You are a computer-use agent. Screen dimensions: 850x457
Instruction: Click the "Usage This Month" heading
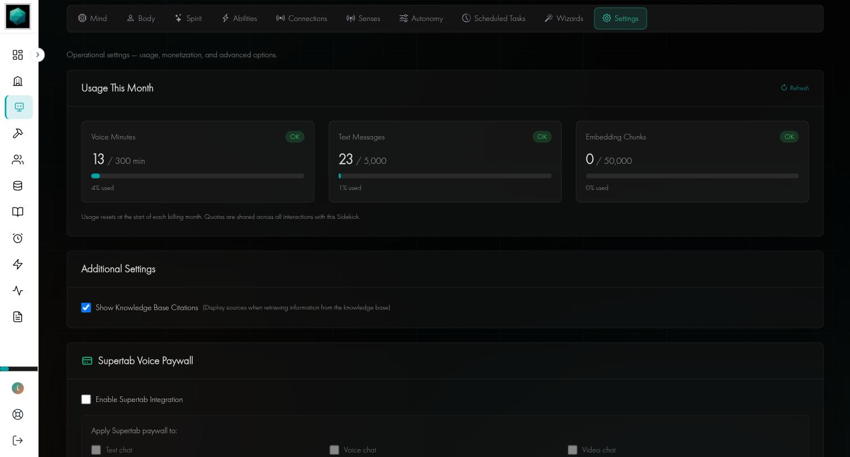click(x=117, y=88)
